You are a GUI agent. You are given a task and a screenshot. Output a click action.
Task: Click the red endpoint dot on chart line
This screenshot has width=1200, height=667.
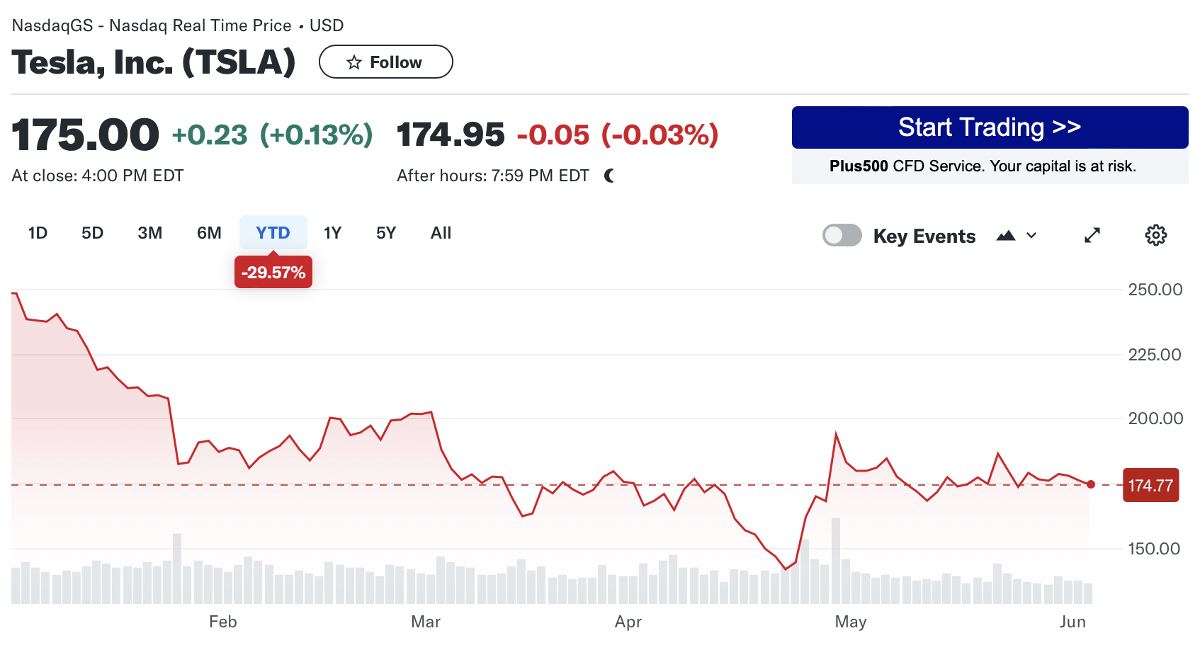pyautogui.click(x=1091, y=484)
